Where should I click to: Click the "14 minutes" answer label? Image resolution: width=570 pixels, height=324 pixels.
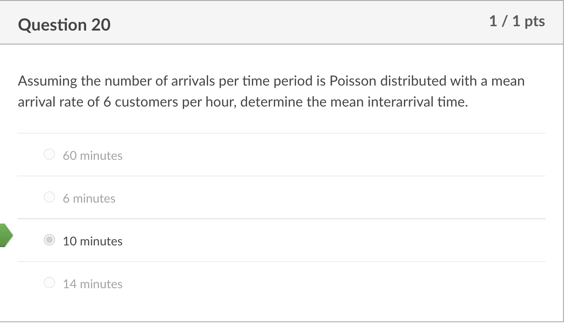(93, 284)
